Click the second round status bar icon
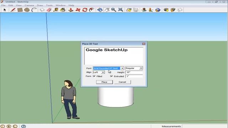Image resolution: width=228 pixels, height=128 pixels. [9, 126]
